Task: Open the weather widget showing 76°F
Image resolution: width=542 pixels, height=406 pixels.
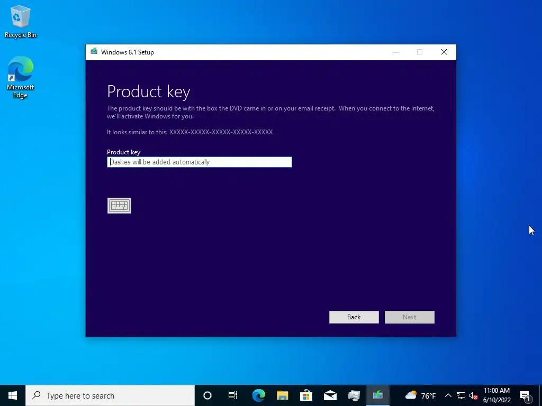Action: pos(420,395)
